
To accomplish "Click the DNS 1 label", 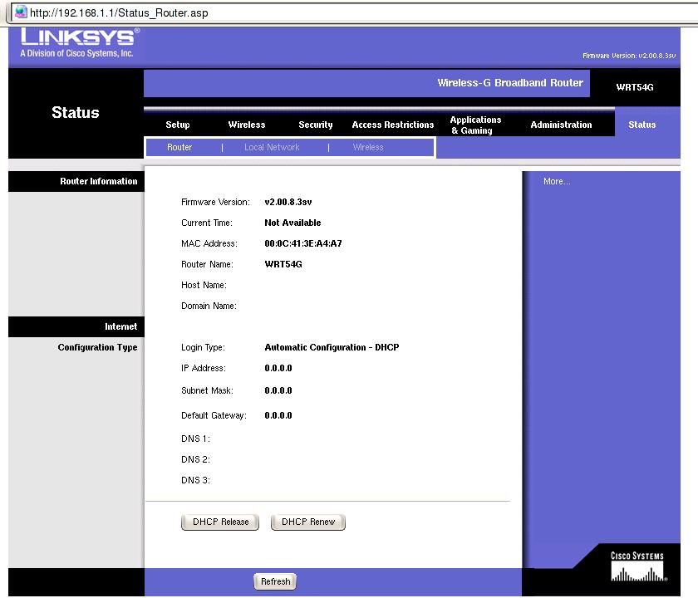I will click(195, 439).
